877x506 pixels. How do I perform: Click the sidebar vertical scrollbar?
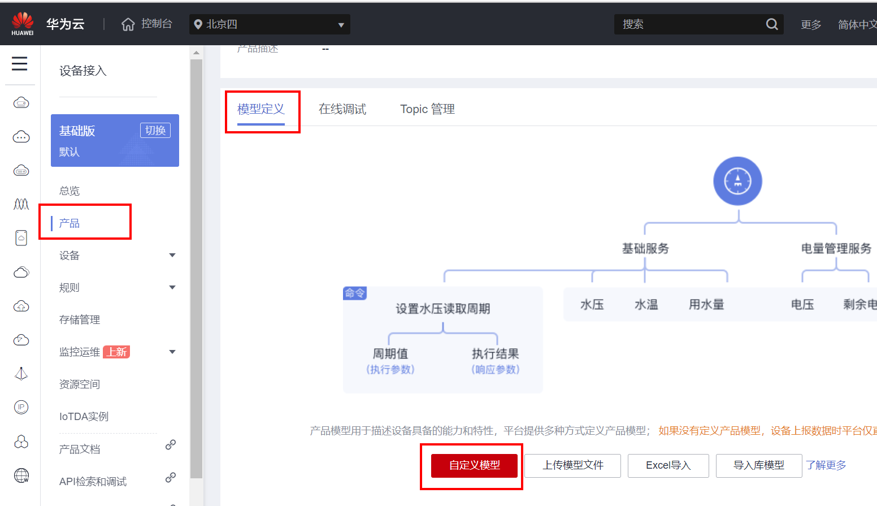pos(196,266)
